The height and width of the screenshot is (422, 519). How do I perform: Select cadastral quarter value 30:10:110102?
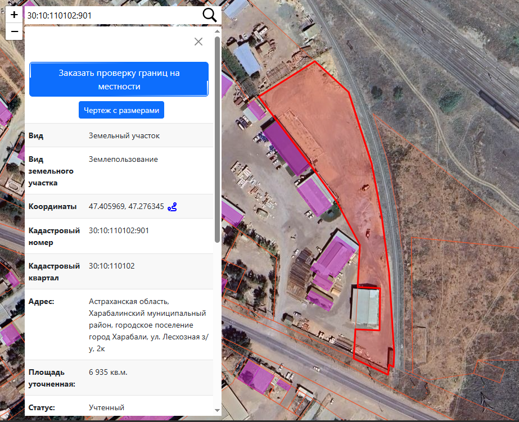(111, 266)
